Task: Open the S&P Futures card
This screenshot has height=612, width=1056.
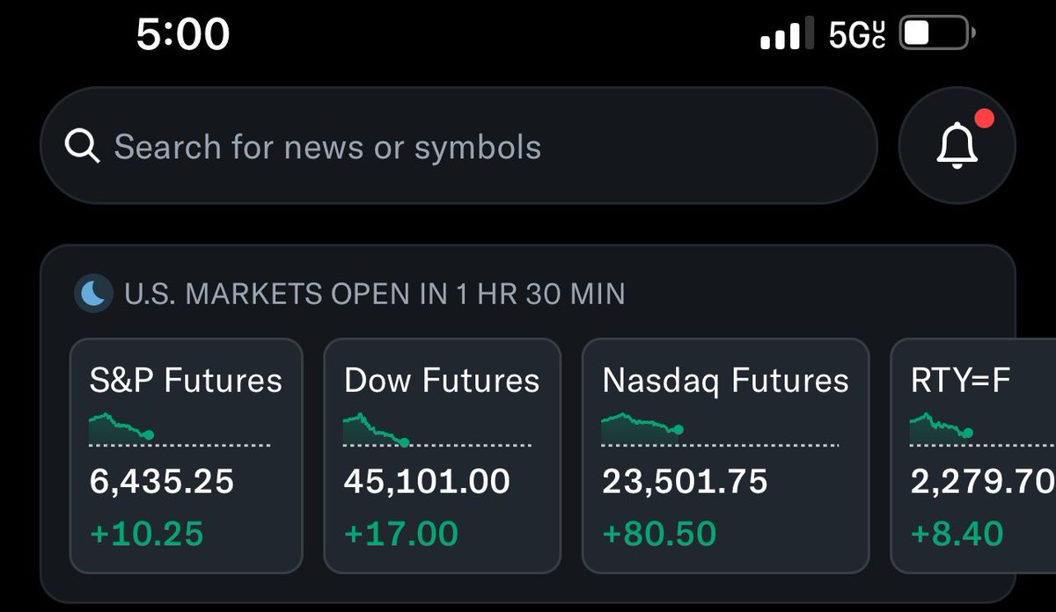Action: [187, 455]
